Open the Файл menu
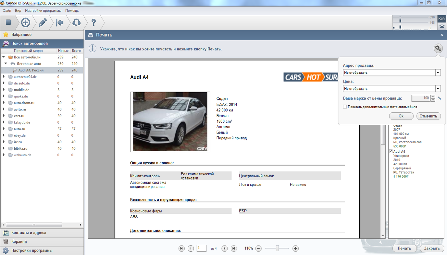Screen dimensions: 447x255 click(7, 10)
